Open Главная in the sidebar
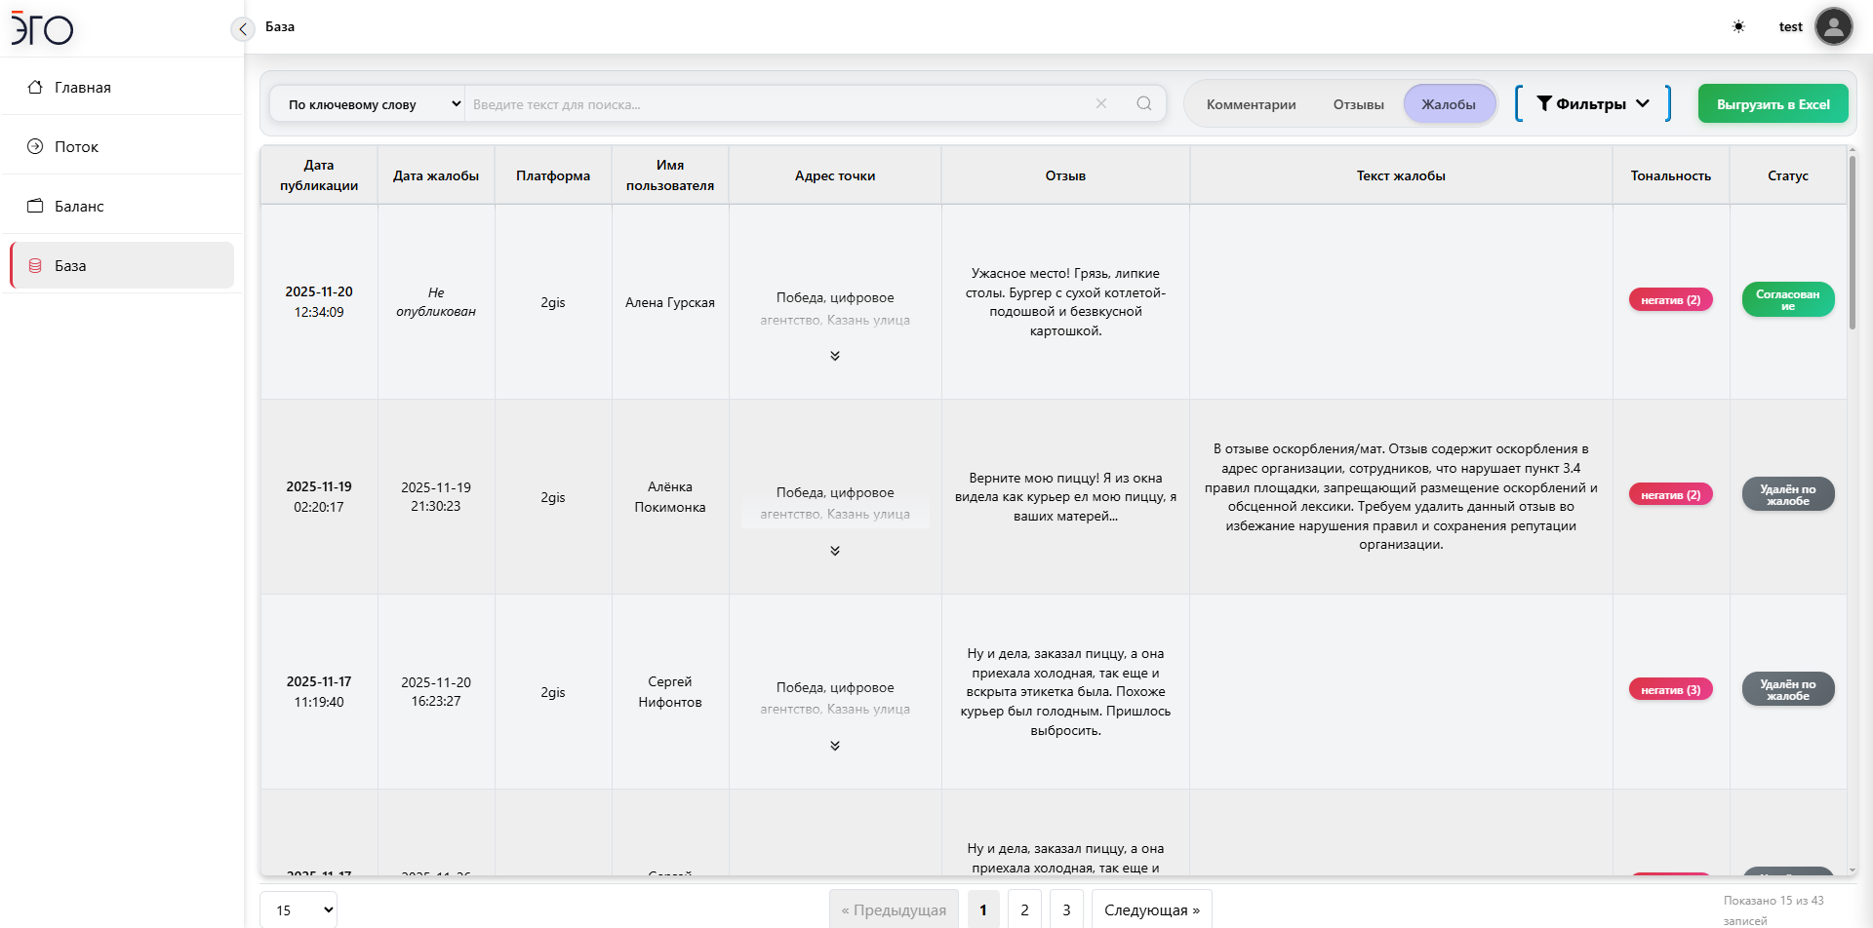Screen dimensions: 1873x928 pyautogui.click(x=83, y=87)
